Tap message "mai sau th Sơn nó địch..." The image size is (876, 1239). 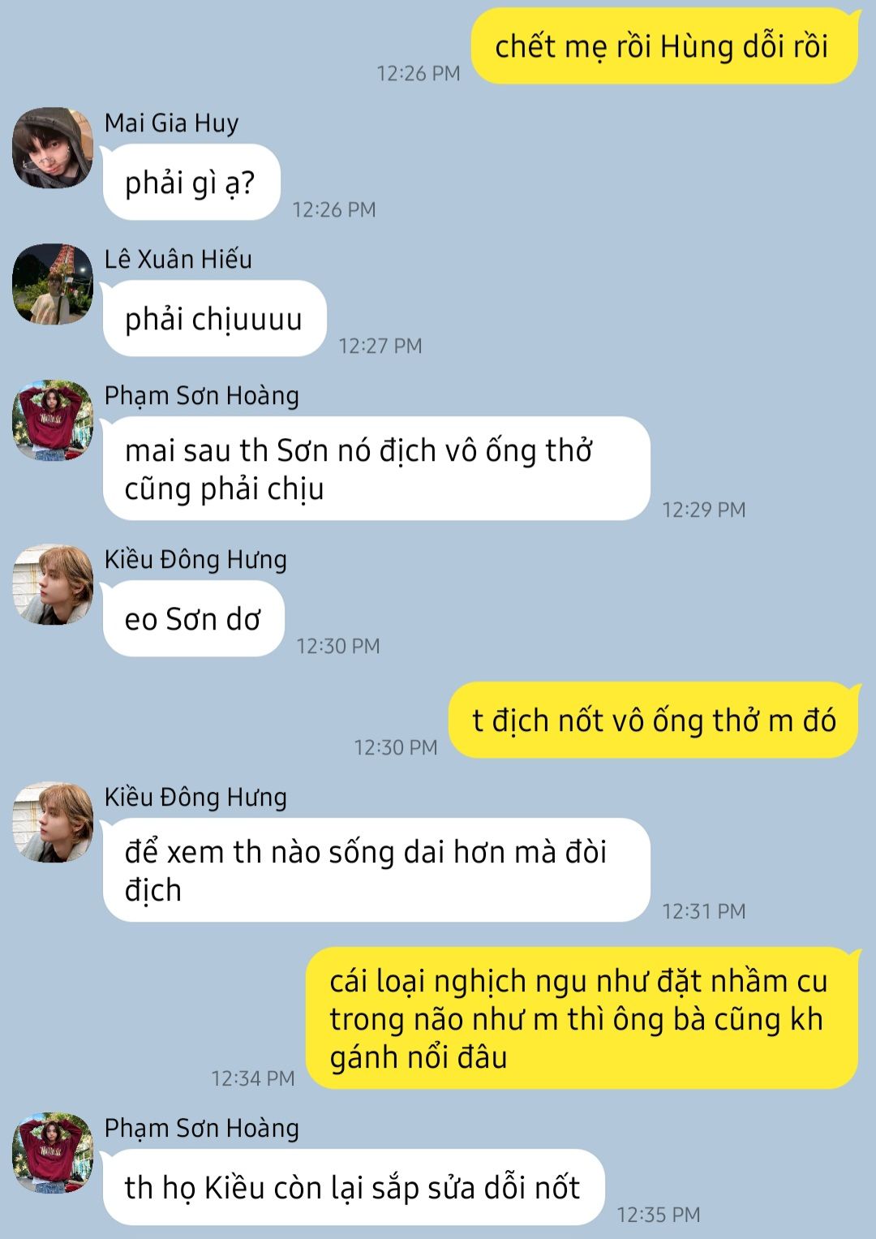[376, 469]
